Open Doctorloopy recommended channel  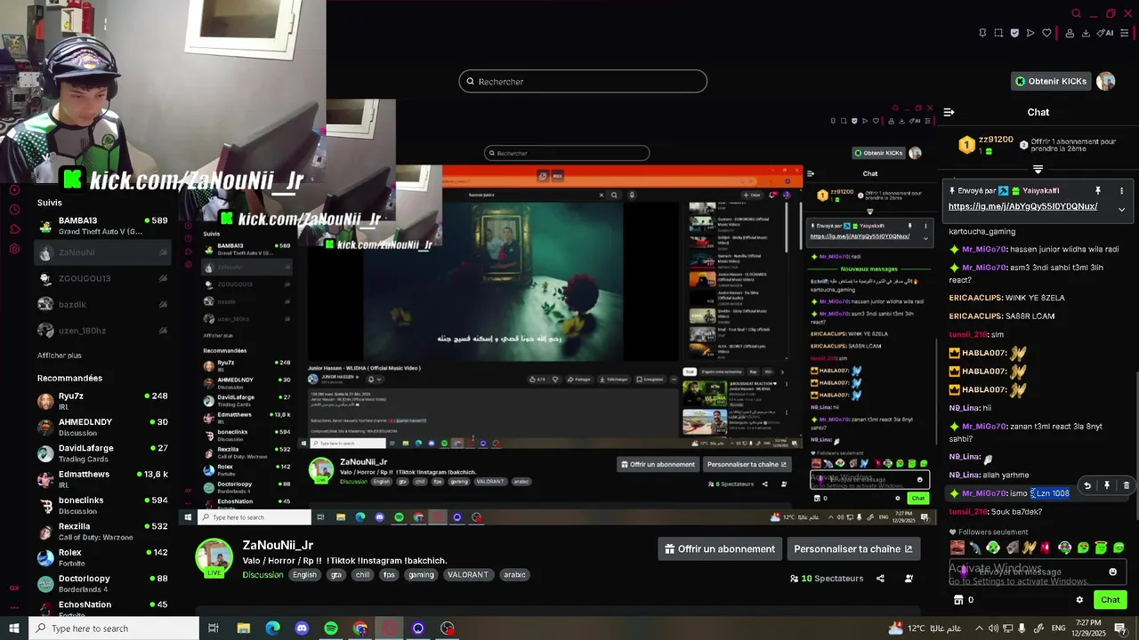point(102,583)
